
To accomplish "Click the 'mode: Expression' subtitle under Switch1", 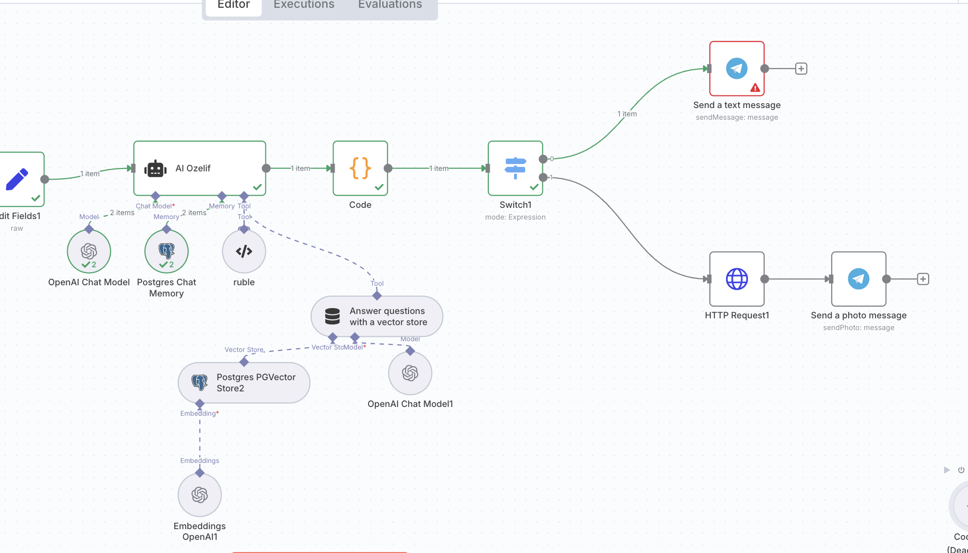I will pos(515,217).
